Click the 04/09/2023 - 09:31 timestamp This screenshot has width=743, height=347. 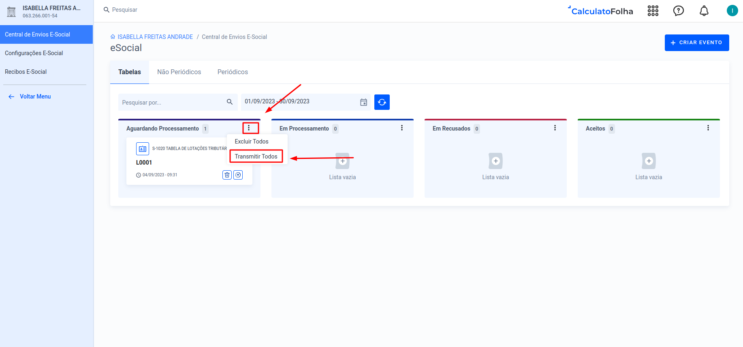point(160,175)
